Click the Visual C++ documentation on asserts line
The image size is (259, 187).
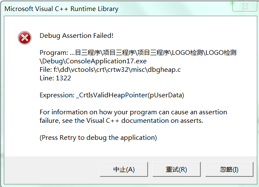pyautogui.click(x=121, y=121)
